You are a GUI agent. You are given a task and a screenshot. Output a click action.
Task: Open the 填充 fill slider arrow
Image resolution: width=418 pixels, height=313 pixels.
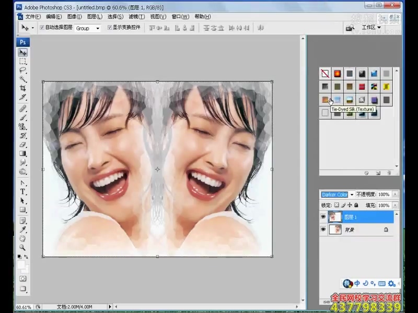pos(395,206)
